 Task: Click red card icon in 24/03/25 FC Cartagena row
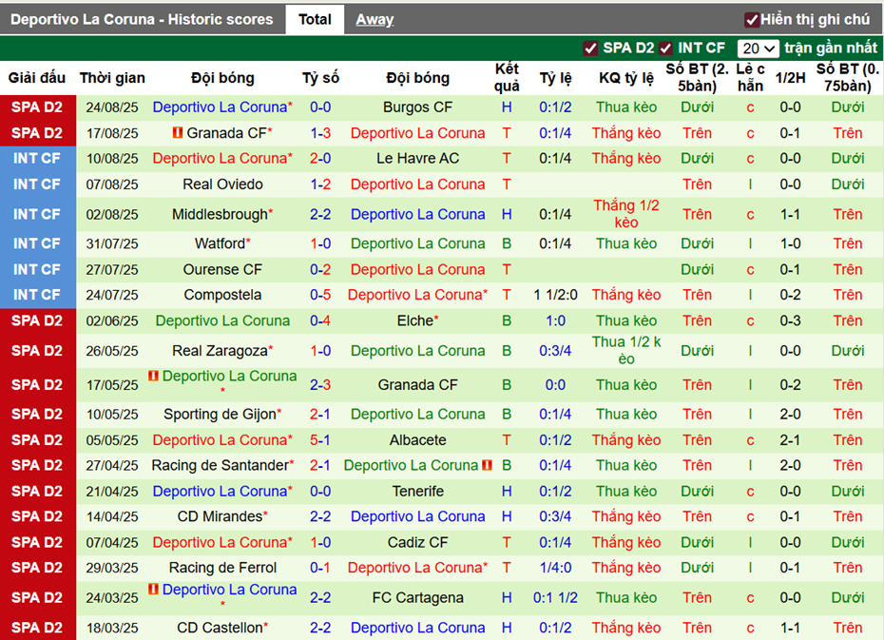coord(153,590)
